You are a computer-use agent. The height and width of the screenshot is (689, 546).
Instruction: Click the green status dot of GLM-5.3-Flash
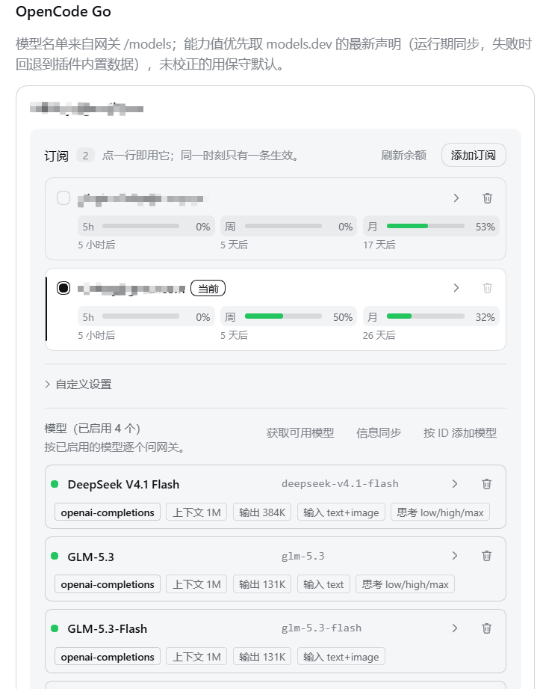point(55,628)
